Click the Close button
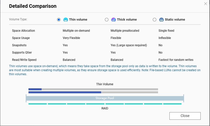 [x=185, y=116]
